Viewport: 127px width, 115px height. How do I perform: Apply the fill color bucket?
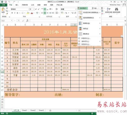point(28,13)
